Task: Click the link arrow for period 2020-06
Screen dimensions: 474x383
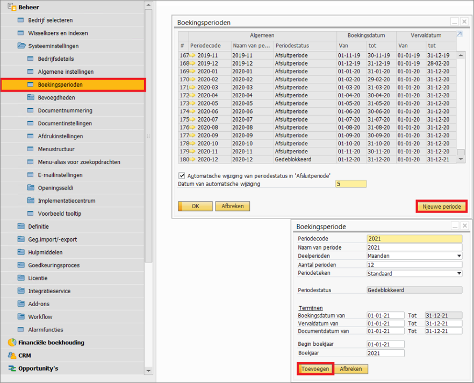Action: (x=192, y=111)
